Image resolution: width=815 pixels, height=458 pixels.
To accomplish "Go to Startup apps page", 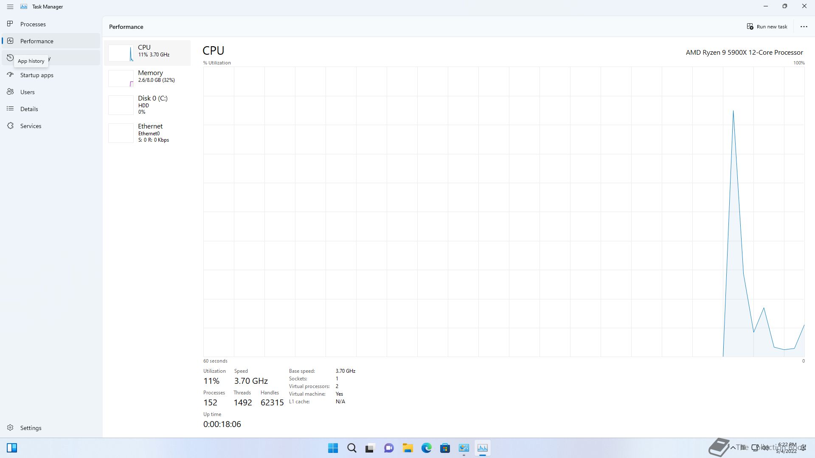I will (51, 75).
